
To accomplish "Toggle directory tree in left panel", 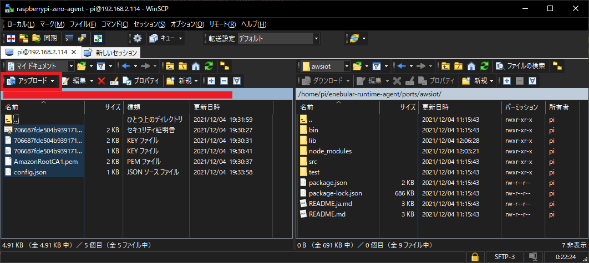I will [x=225, y=66].
